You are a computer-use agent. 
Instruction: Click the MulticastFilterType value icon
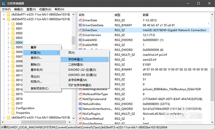(80, 94)
